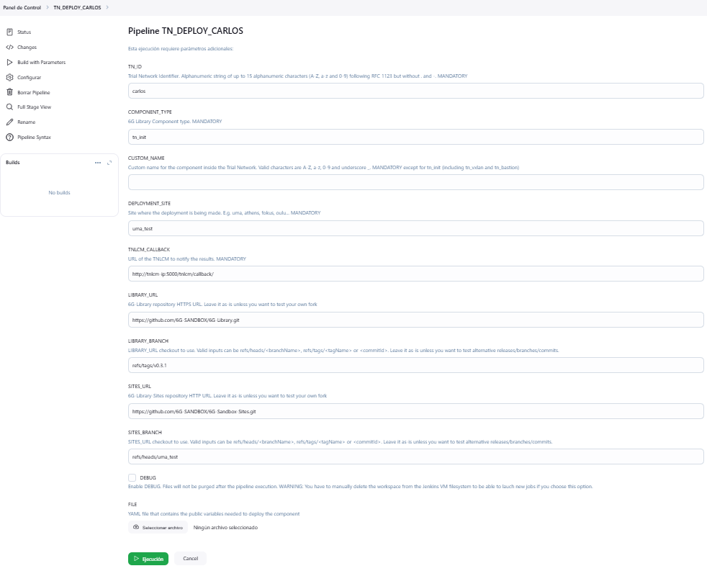Click the Builds panel title

[13, 162]
